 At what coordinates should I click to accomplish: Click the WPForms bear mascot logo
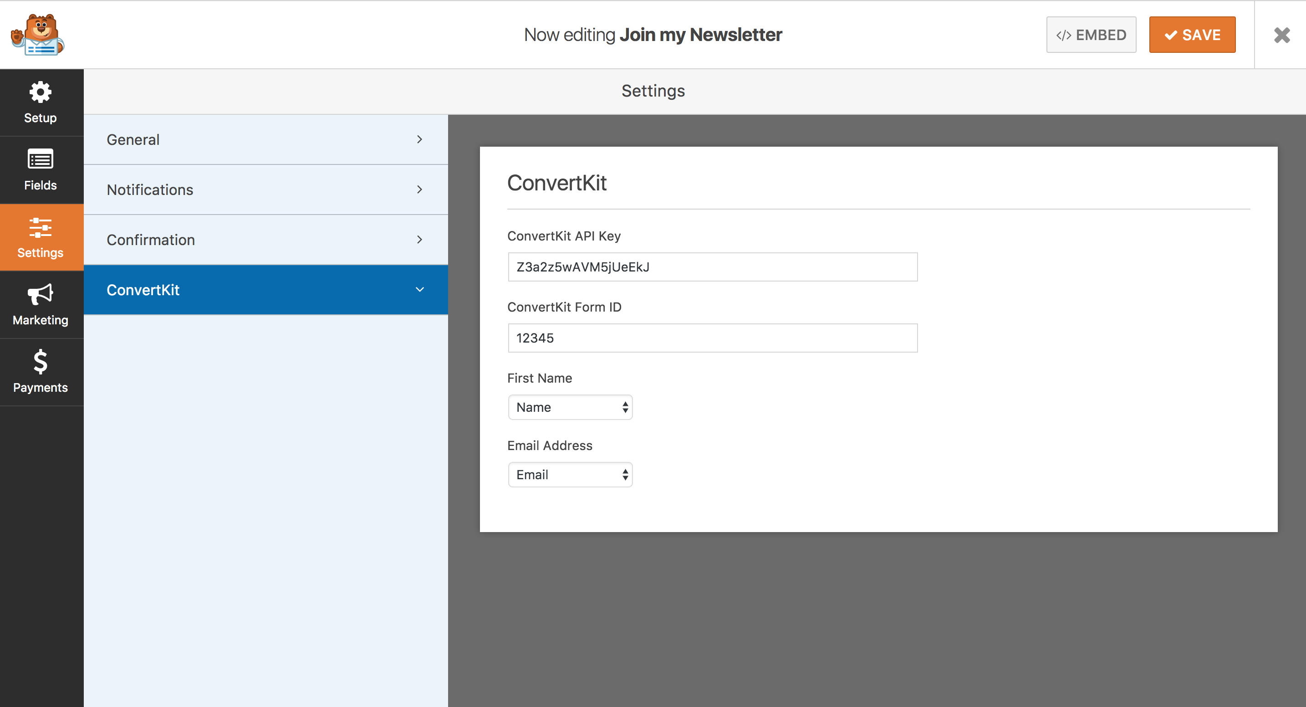click(x=37, y=35)
